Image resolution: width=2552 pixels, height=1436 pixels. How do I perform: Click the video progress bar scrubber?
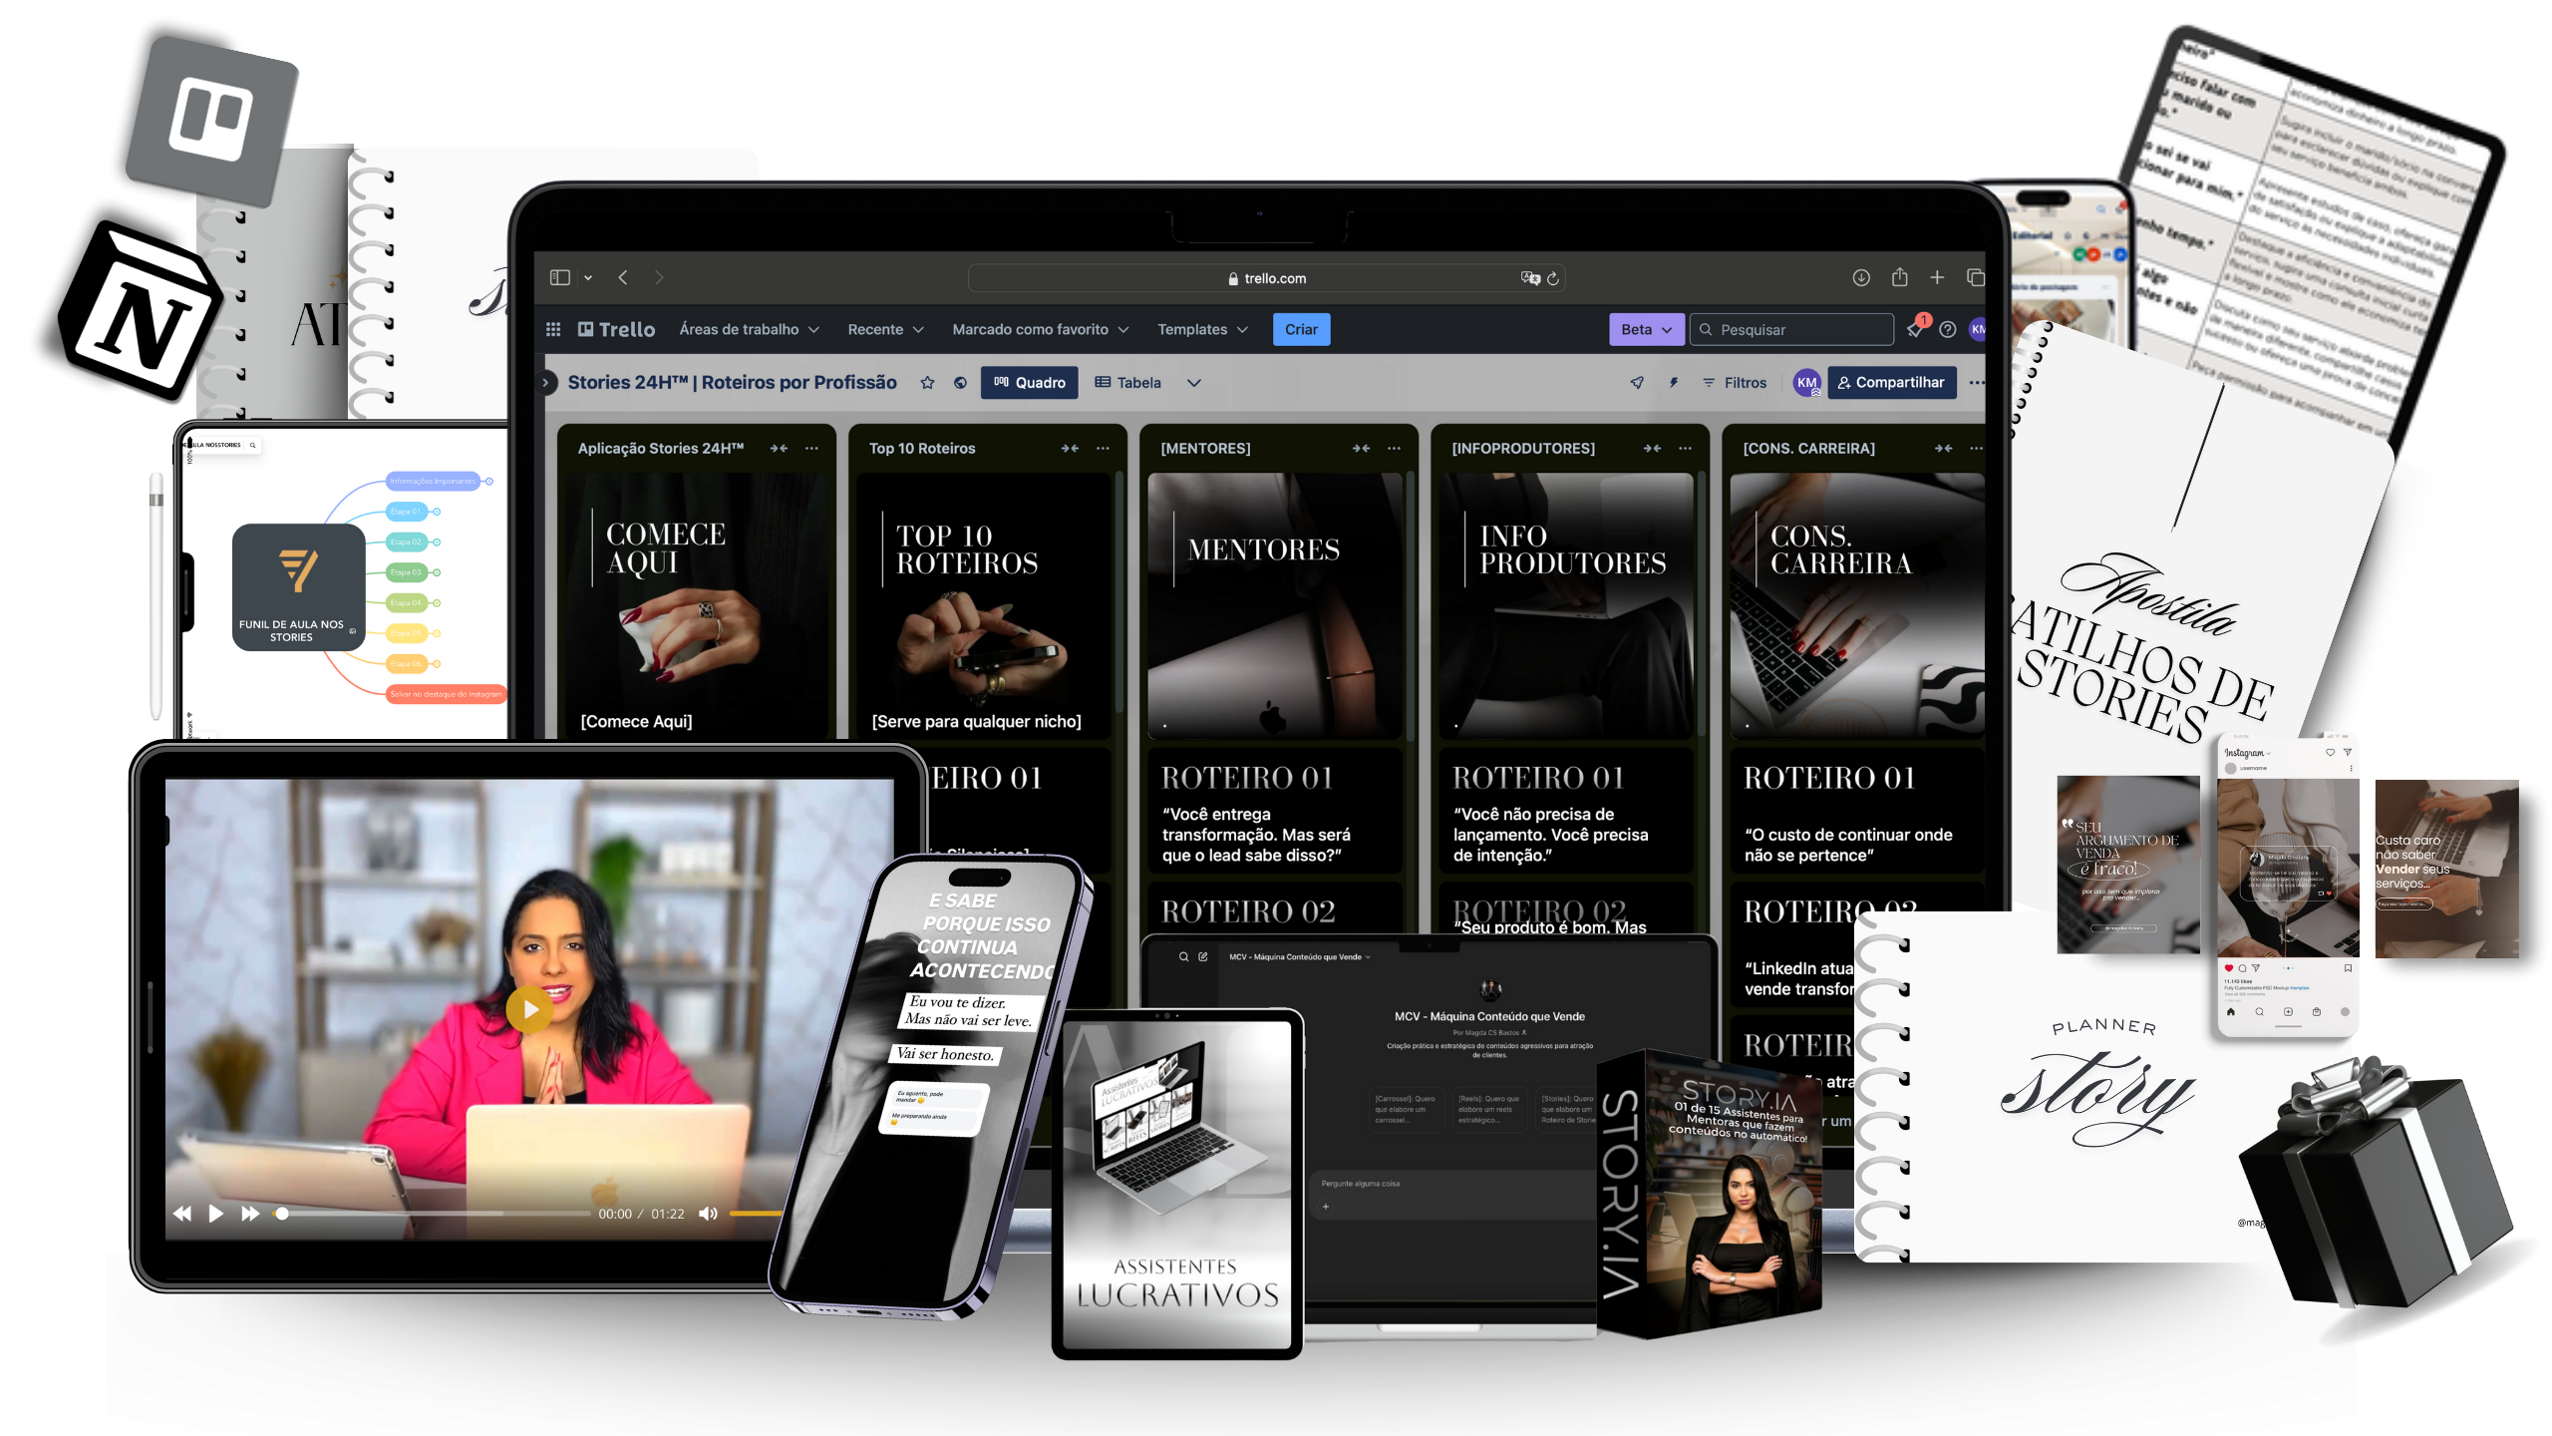[x=283, y=1214]
